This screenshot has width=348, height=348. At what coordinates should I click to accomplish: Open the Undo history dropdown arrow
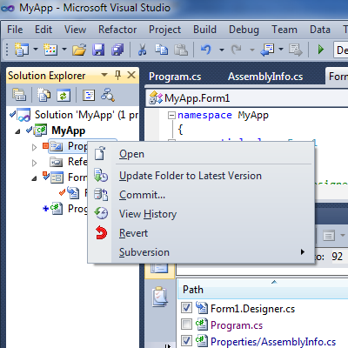[x=222, y=50]
